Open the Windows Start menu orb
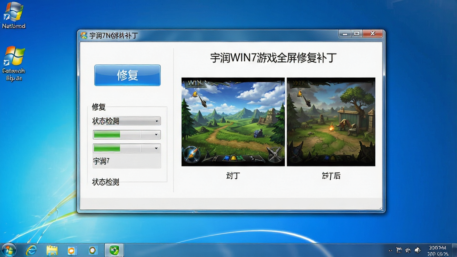The image size is (457, 257). click(x=9, y=250)
